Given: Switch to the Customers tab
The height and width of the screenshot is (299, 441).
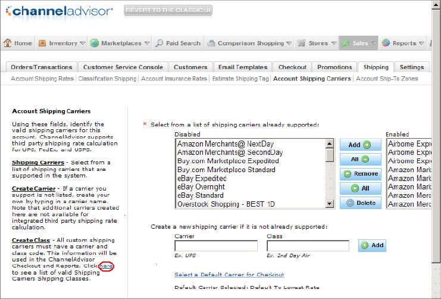Looking at the screenshot, I should click(x=190, y=67).
